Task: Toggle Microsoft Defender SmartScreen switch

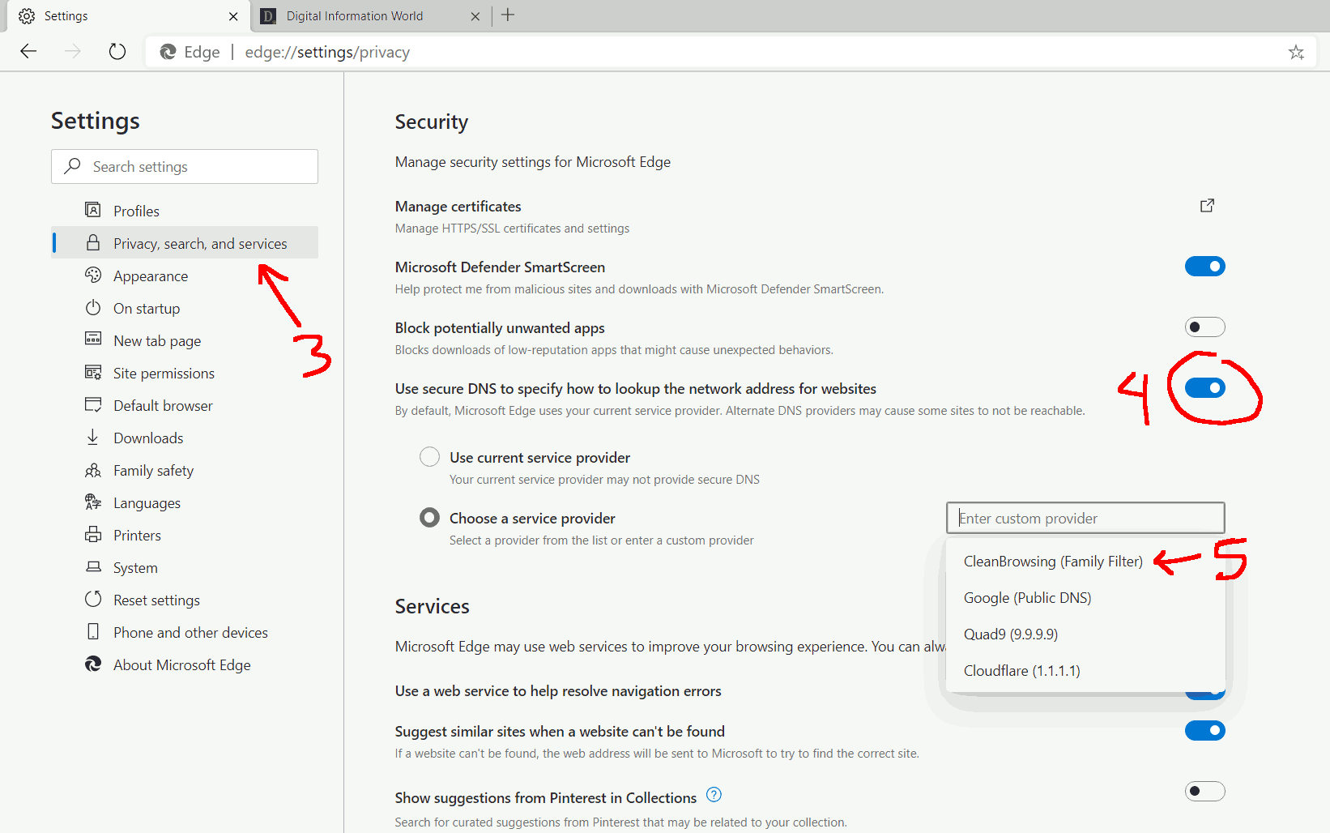Action: pos(1204,267)
